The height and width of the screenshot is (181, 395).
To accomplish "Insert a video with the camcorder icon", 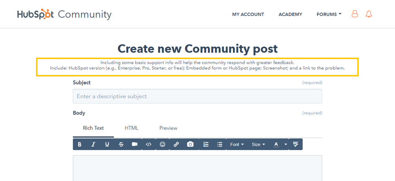I will (135, 144).
